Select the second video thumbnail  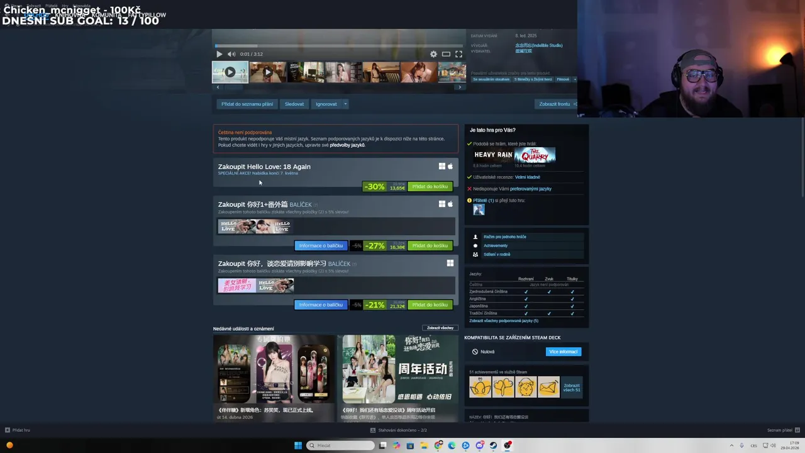pyautogui.click(x=268, y=72)
